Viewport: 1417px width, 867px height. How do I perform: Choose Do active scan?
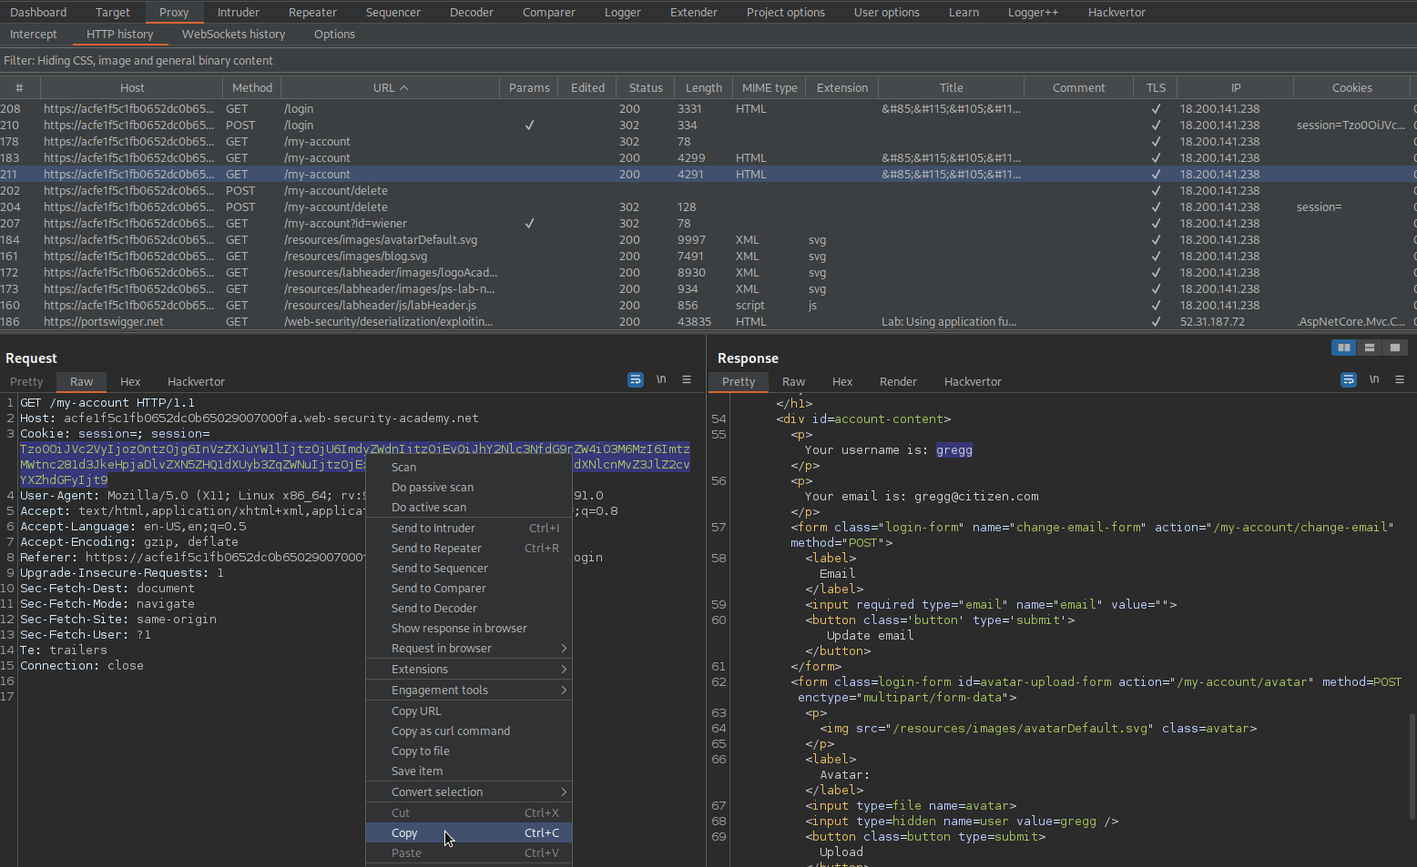469,508
